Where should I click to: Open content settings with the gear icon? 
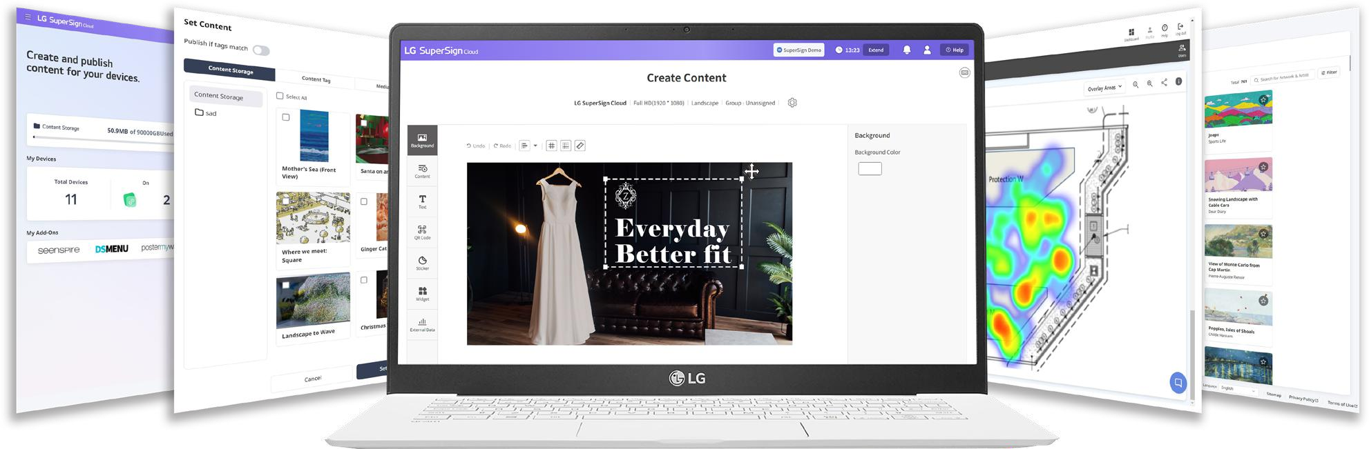792,103
